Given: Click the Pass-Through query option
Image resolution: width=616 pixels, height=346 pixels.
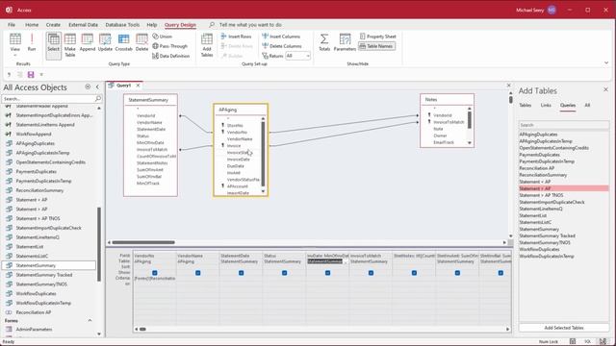Looking at the screenshot, I should 169,46.
